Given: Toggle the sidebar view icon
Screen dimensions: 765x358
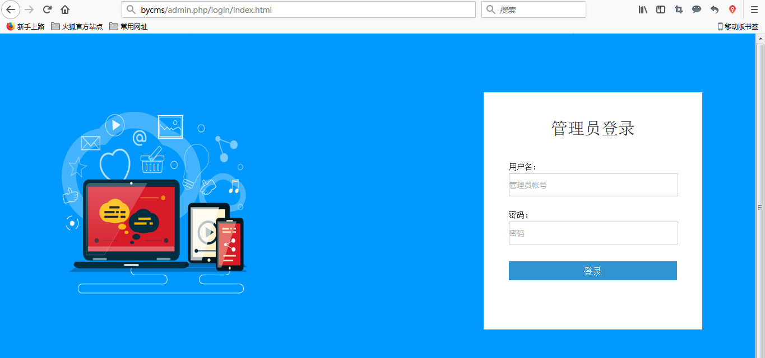Looking at the screenshot, I should coord(661,10).
